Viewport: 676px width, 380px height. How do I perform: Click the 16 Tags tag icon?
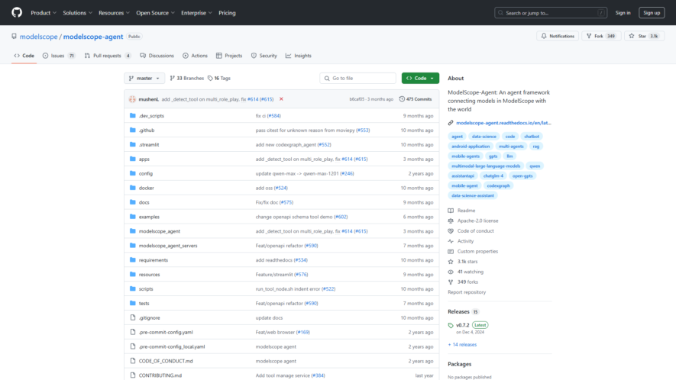[210, 79]
